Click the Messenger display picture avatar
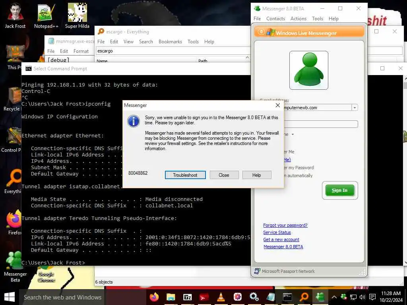The height and width of the screenshot is (305, 407). [x=308, y=70]
